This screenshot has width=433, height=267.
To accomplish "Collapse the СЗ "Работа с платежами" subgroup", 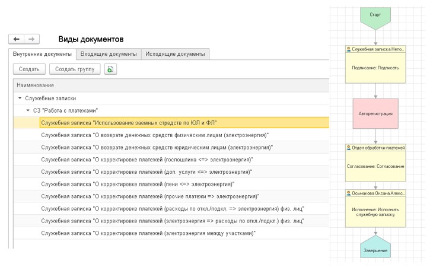I will [28, 110].
